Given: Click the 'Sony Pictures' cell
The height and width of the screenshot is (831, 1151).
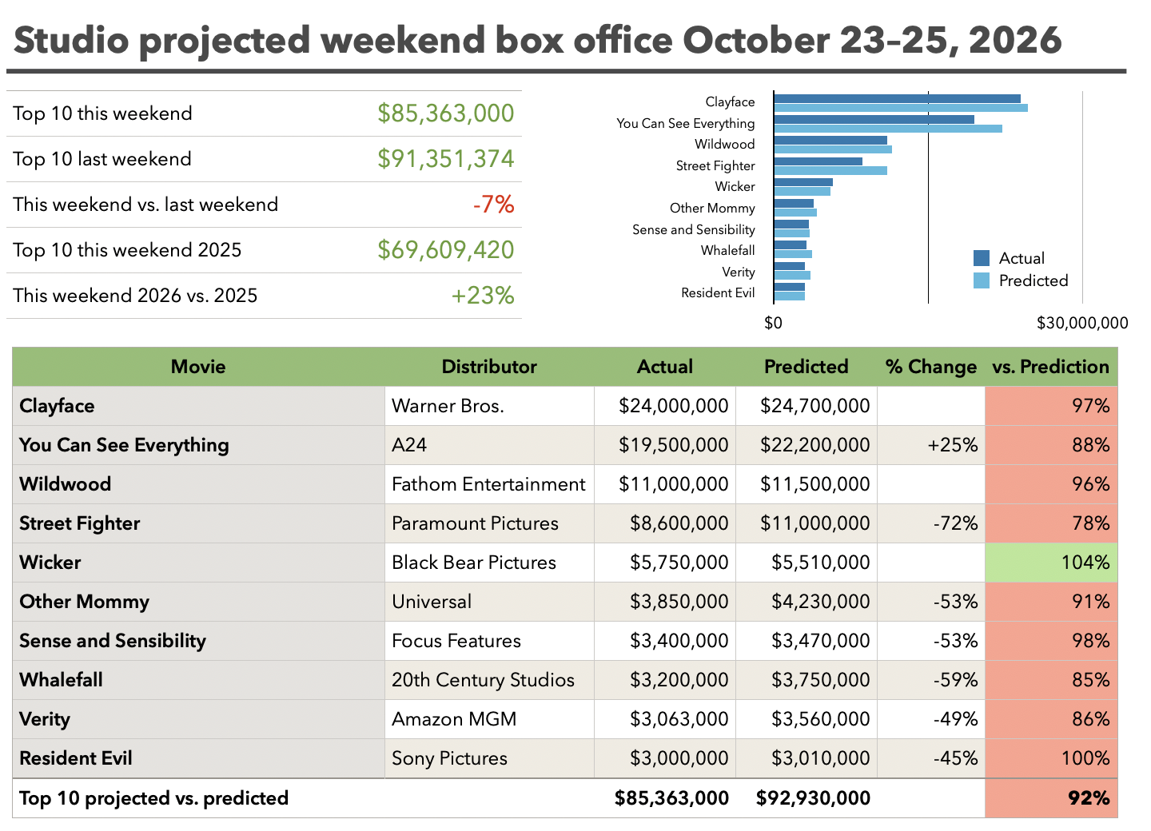Looking at the screenshot, I should [x=489, y=758].
